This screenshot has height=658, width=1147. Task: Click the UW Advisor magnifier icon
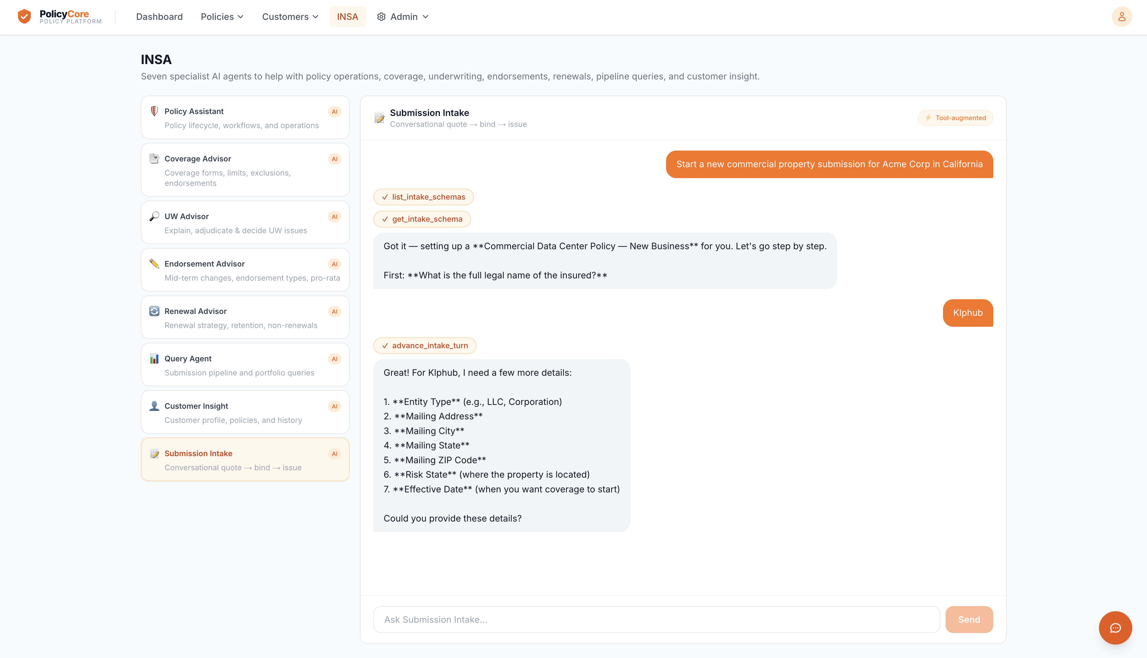point(154,217)
